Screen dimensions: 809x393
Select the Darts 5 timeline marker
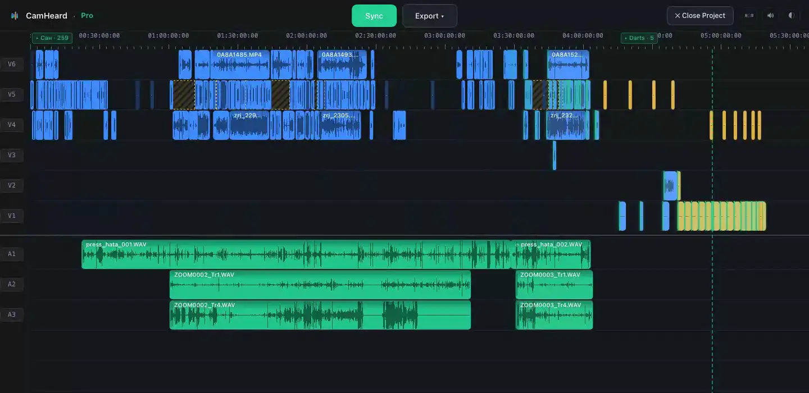click(x=639, y=38)
